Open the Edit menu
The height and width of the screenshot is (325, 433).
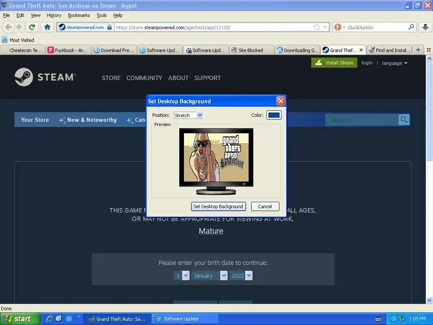20,15
